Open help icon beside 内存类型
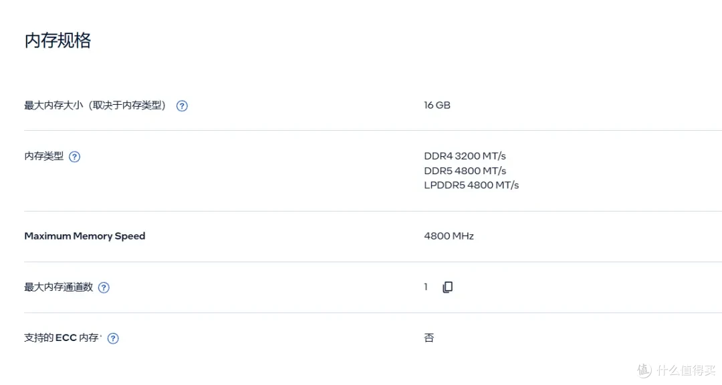The width and height of the screenshot is (722, 385). (x=75, y=157)
